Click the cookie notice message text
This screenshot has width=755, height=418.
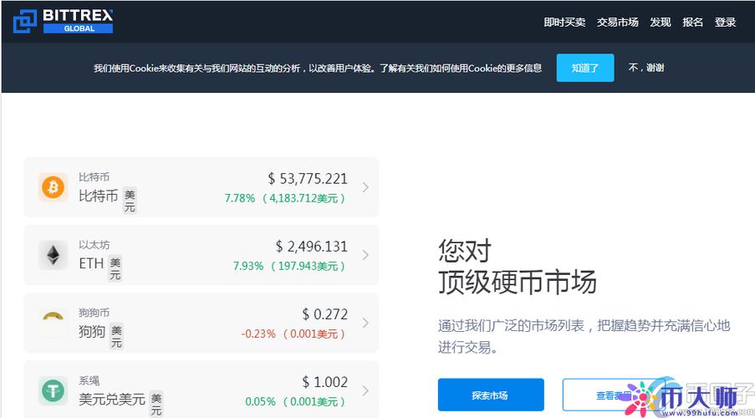coord(318,69)
